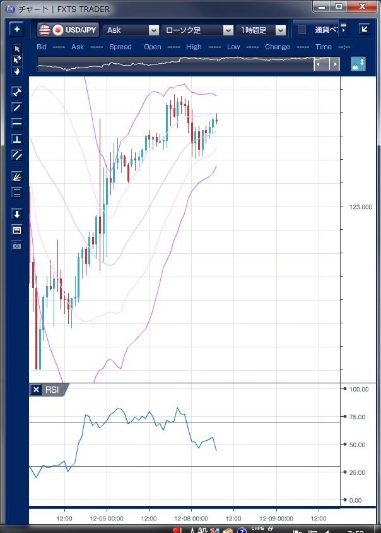Open the Ask/Bid price type dropdown
This screenshot has width=381, height=533.
[x=153, y=30]
